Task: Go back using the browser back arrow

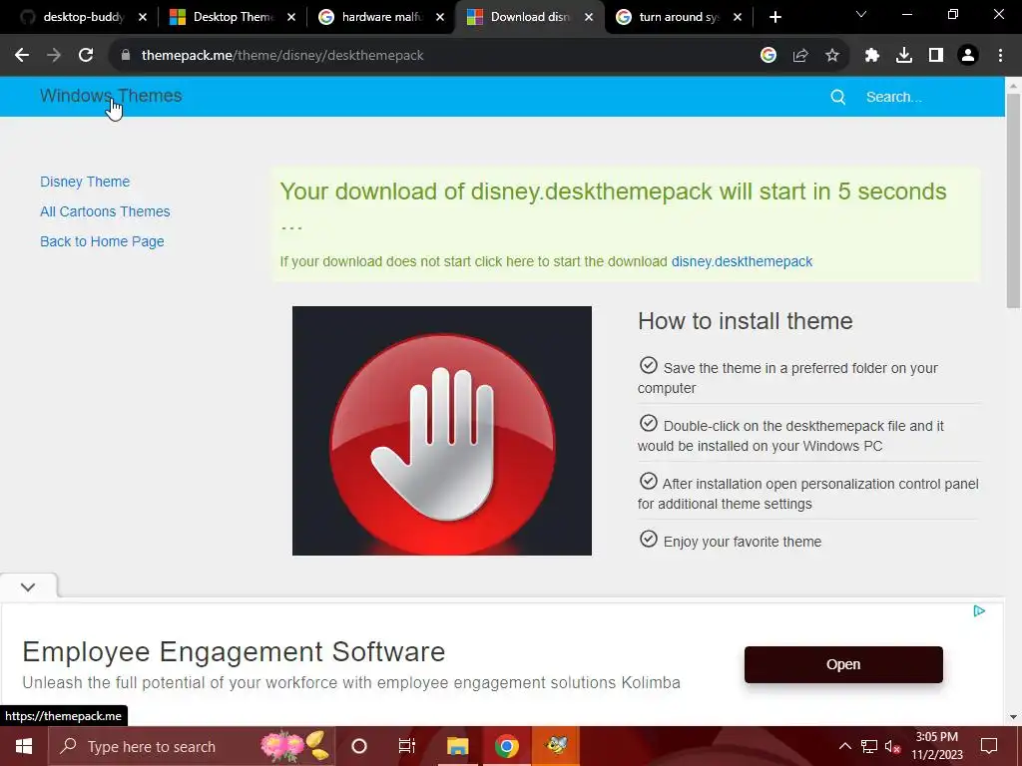Action: (22, 56)
